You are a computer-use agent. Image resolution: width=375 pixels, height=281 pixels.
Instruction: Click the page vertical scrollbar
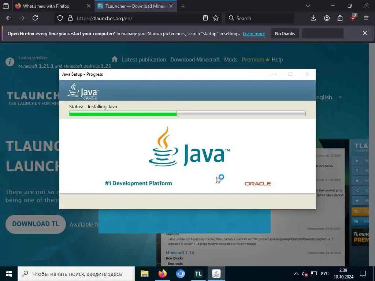point(372,154)
